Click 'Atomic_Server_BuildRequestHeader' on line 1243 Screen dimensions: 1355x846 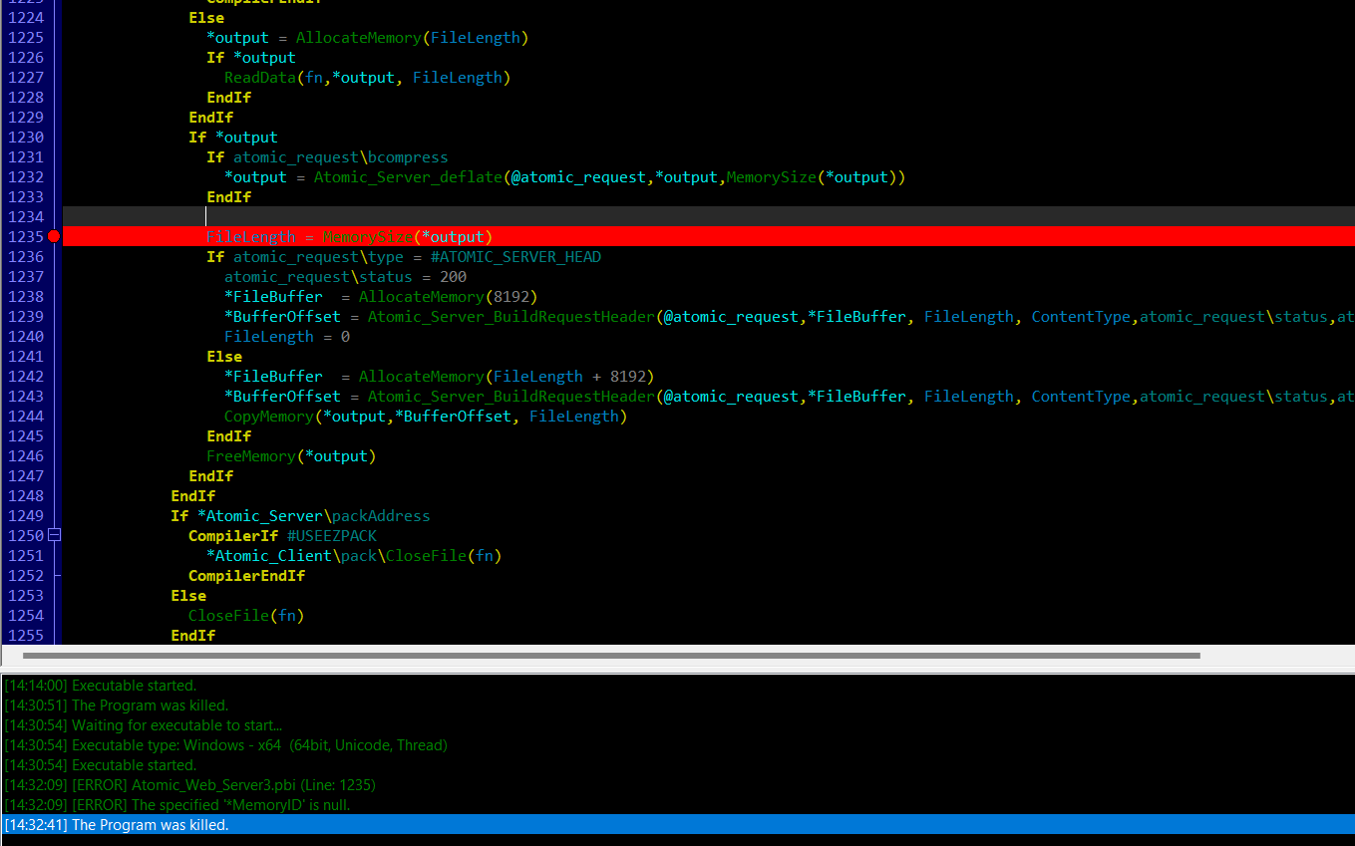coord(511,396)
